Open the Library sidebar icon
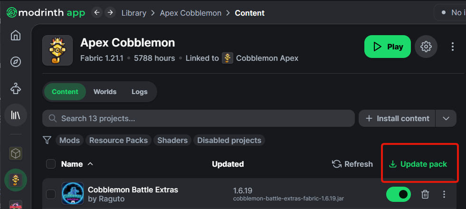The width and height of the screenshot is (466, 209). tap(16, 114)
